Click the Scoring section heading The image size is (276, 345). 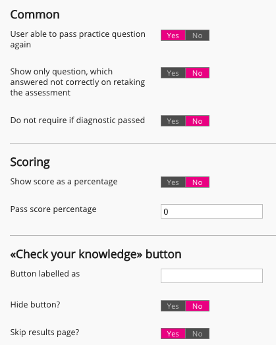[30, 163]
